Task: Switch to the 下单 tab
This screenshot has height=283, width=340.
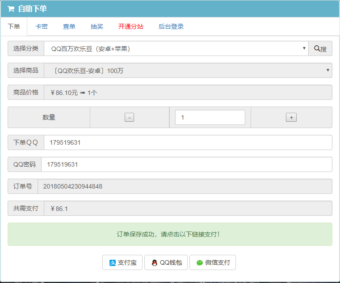Action: [x=14, y=26]
